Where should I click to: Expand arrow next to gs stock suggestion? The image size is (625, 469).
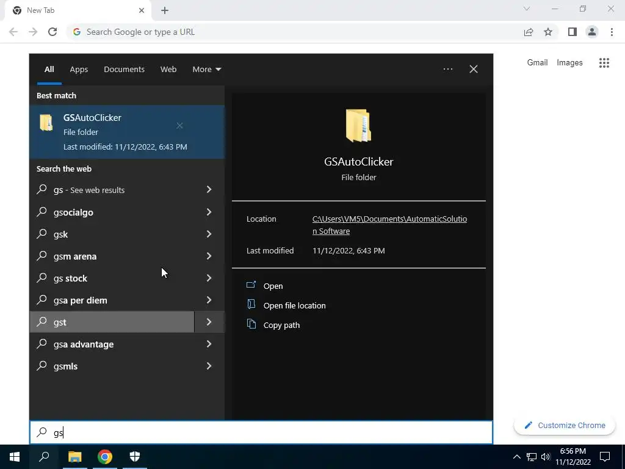[x=209, y=278]
